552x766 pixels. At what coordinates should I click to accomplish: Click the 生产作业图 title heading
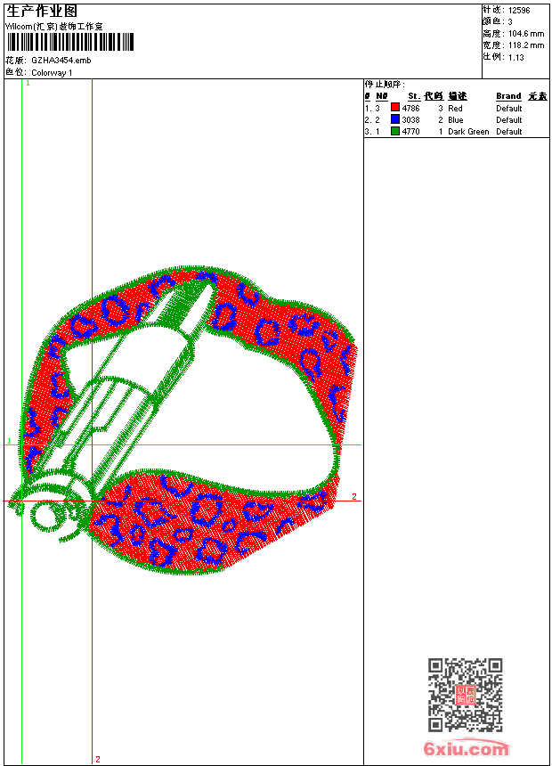[42, 12]
